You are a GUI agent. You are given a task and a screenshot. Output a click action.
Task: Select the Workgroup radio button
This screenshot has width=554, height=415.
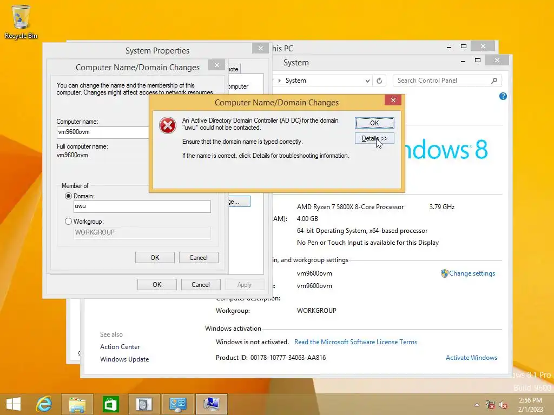click(69, 221)
